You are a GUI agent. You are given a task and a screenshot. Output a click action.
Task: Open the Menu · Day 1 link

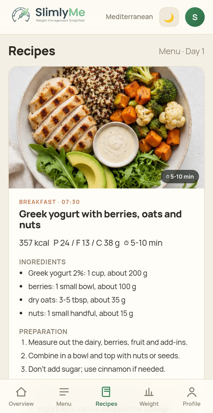(x=181, y=51)
